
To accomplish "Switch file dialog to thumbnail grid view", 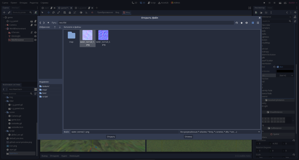I will 253,23.
